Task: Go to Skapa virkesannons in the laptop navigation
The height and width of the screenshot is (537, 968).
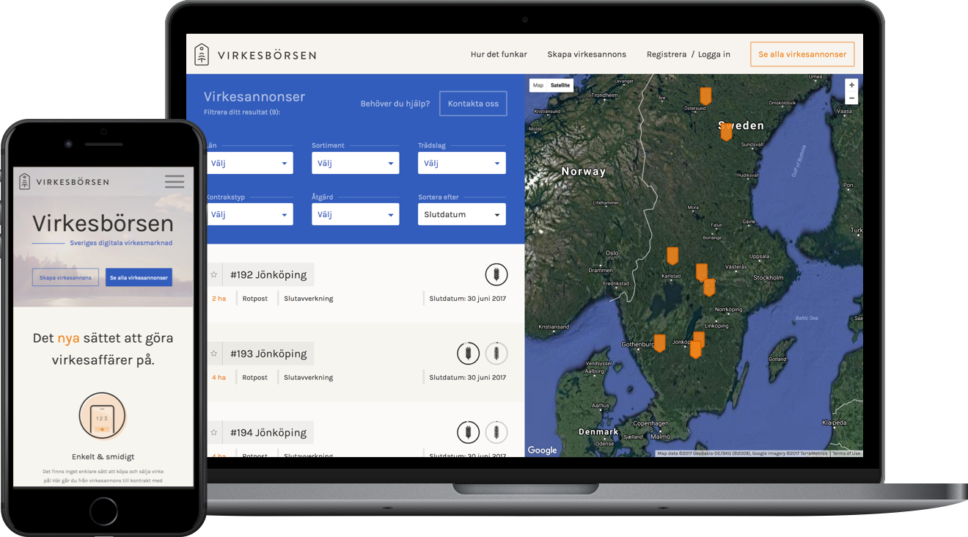Action: click(x=587, y=54)
